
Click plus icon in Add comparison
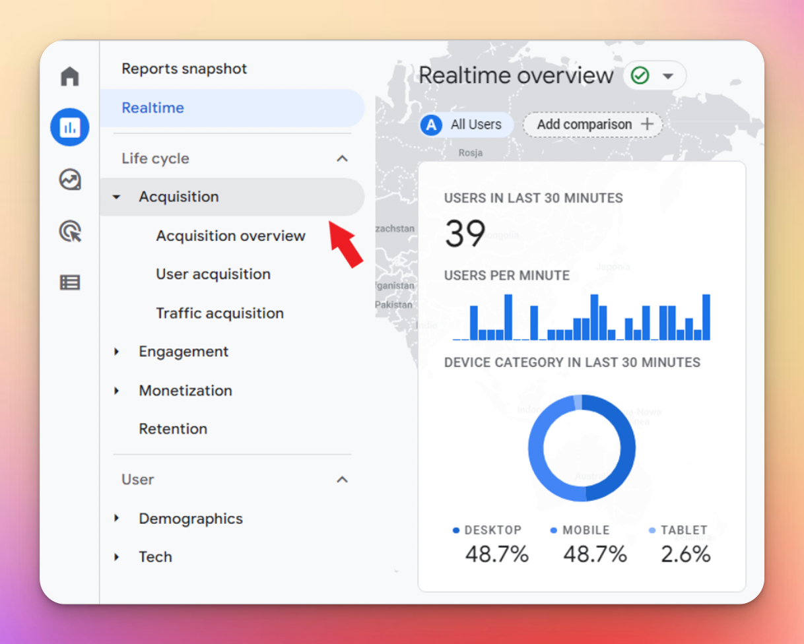pos(647,125)
